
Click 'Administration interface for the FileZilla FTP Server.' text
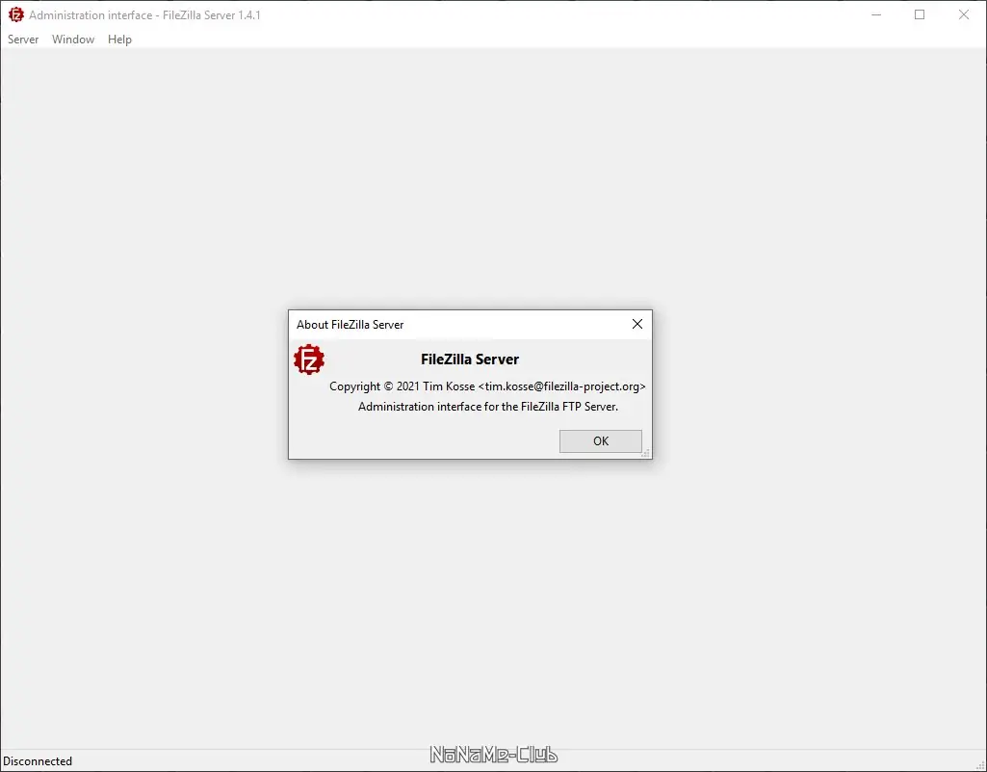click(488, 407)
